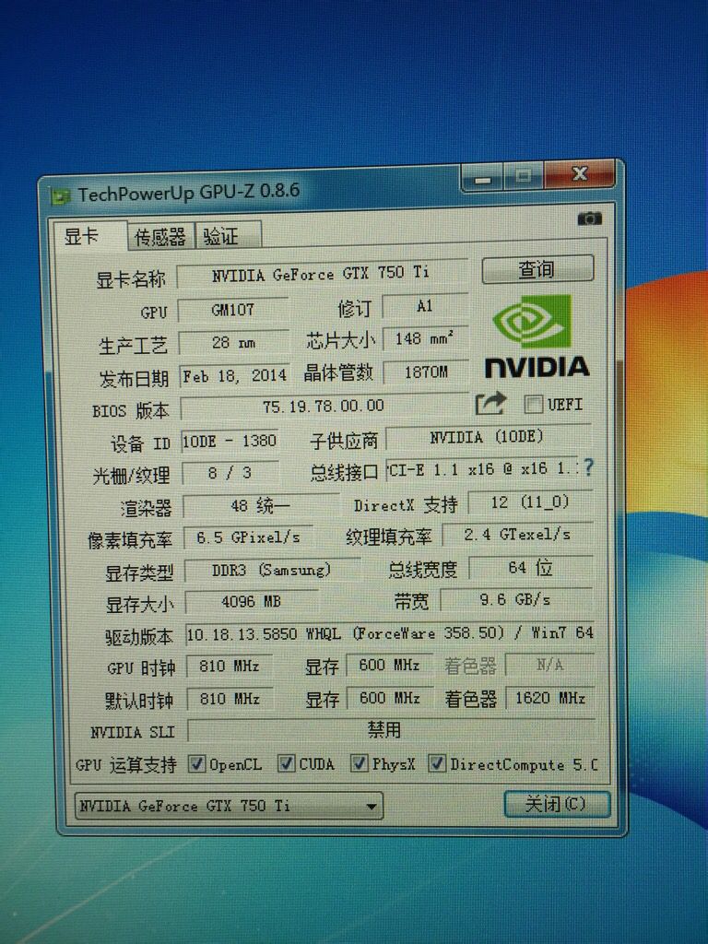Click the shaders field 48 统一
This screenshot has height=944, width=708.
[x=261, y=506]
